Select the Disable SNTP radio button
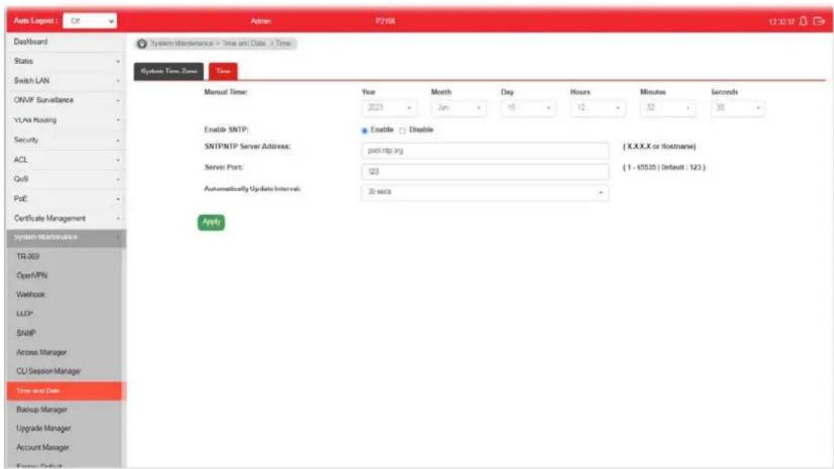Screen dimensions: 834x469 pyautogui.click(x=403, y=130)
